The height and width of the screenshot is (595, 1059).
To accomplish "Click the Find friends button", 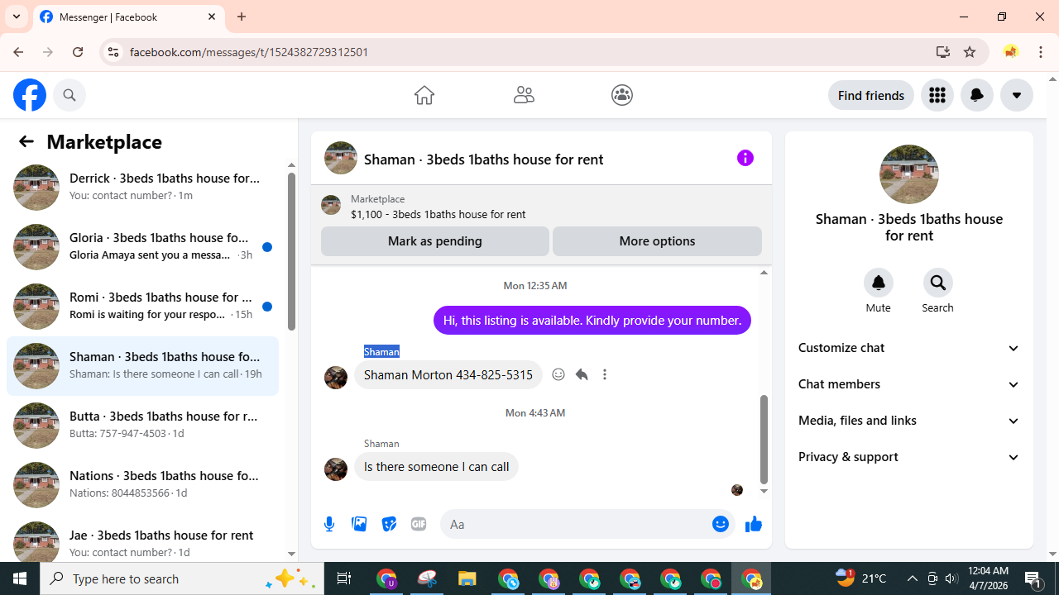I will 871,95.
